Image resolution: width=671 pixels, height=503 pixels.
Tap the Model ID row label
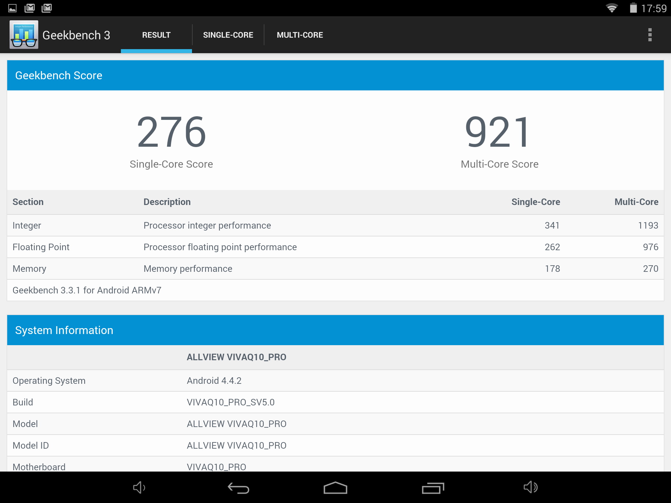[31, 446]
